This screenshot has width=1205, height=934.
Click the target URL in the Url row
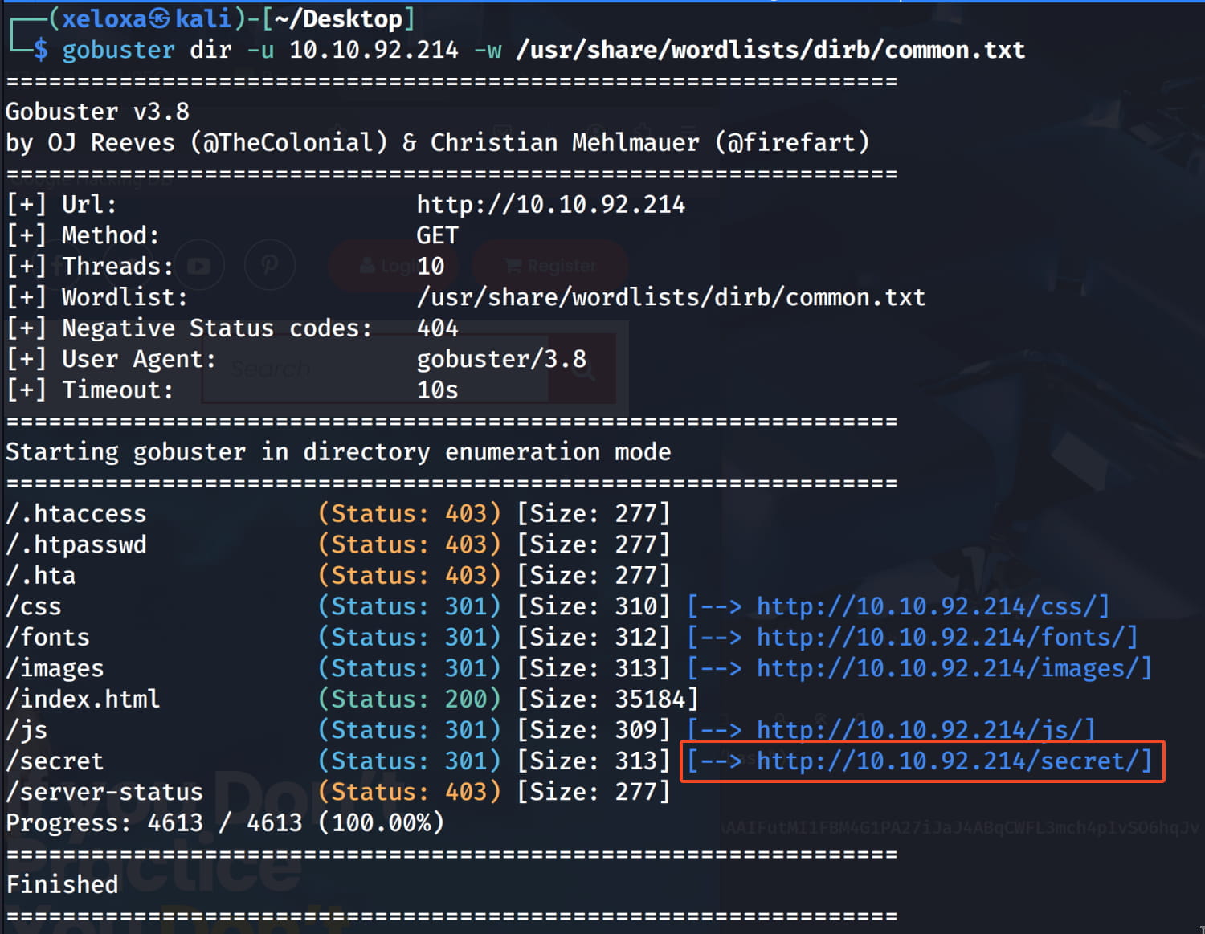coord(550,205)
